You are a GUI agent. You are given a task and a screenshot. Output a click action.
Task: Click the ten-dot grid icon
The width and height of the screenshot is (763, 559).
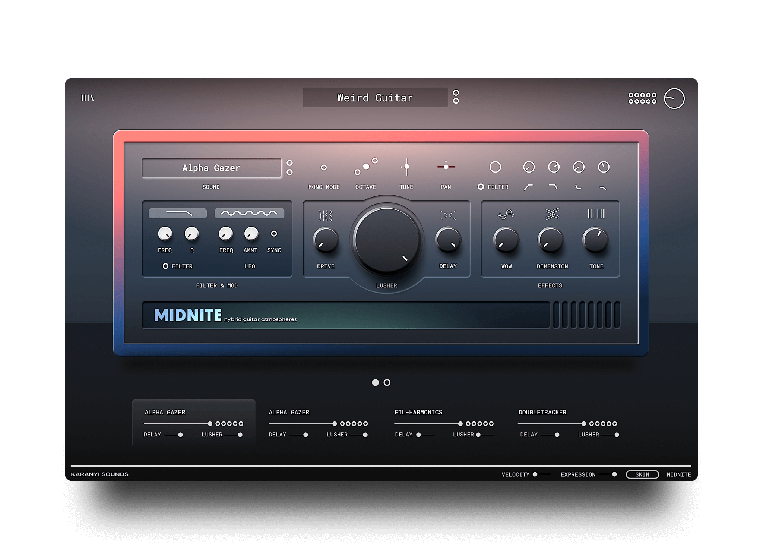(642, 98)
